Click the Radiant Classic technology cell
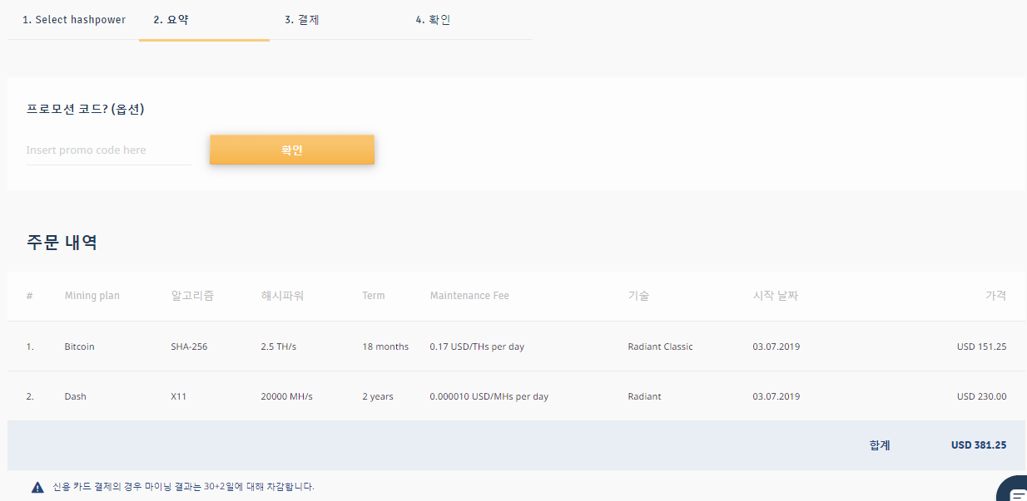This screenshot has height=501, width=1027. click(x=660, y=346)
